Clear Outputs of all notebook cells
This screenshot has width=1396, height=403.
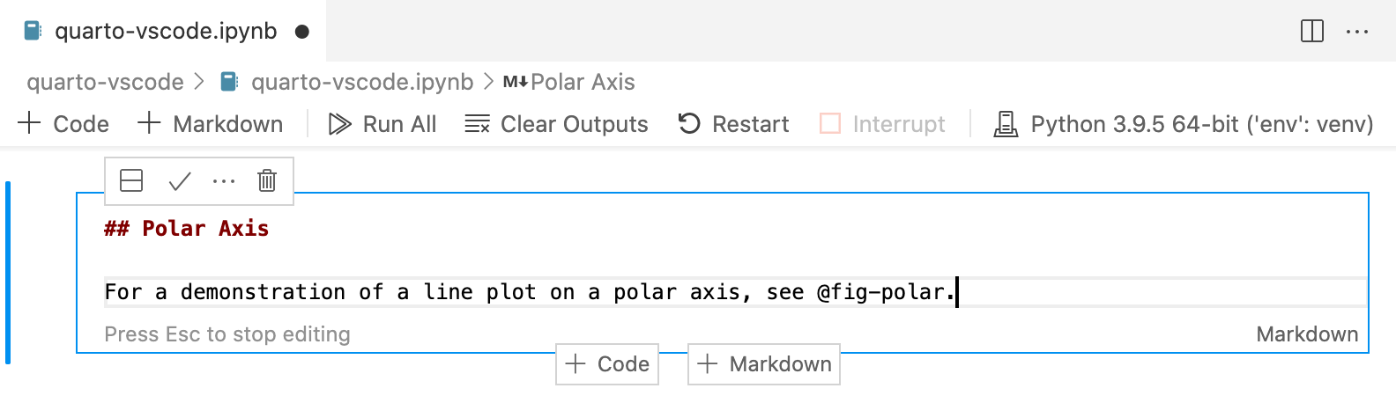pos(556,124)
